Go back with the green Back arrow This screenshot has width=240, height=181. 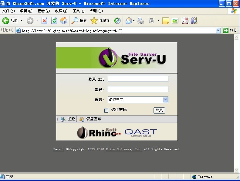(x=6, y=21)
